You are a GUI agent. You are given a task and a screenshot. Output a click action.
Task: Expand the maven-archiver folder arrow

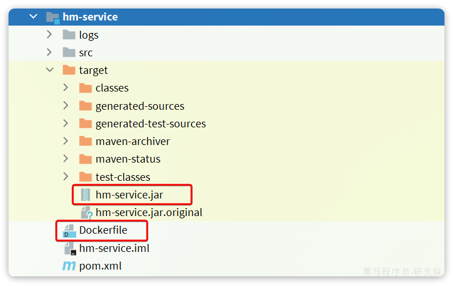point(67,141)
